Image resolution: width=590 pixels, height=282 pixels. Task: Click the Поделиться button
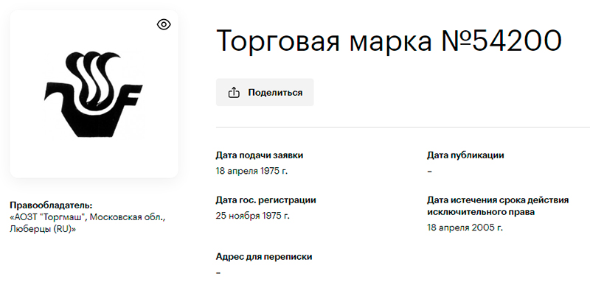(x=265, y=92)
